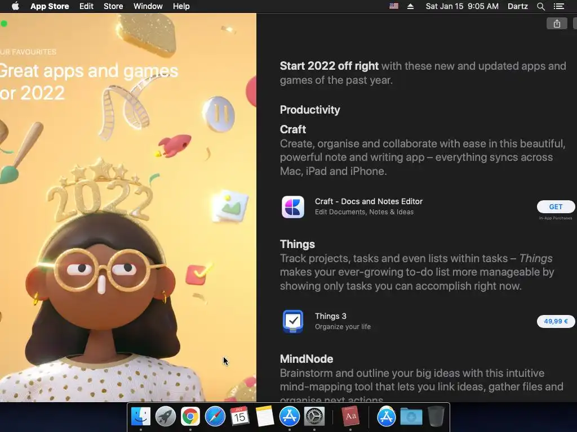Click the 49,99 € price button

pos(556,321)
